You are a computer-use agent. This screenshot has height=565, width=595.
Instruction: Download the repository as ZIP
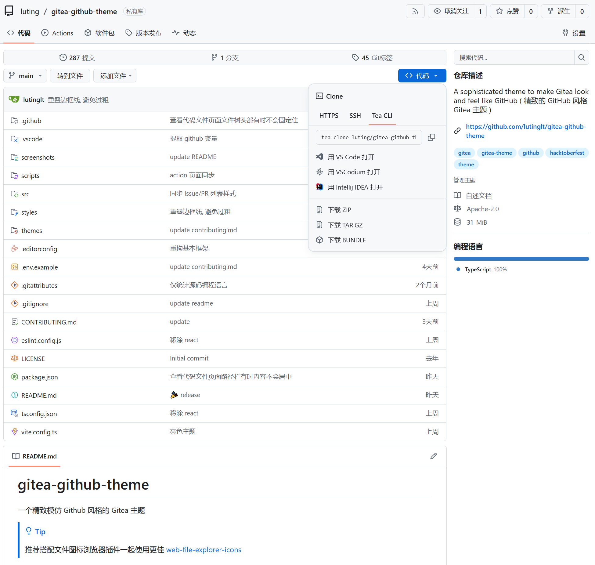pyautogui.click(x=339, y=210)
